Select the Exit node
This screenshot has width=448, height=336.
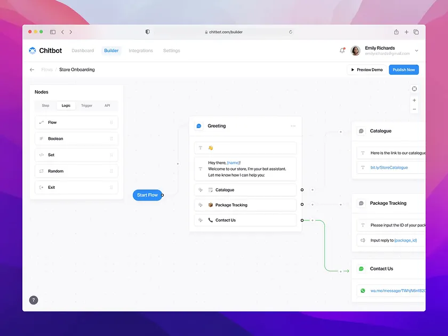(x=76, y=187)
